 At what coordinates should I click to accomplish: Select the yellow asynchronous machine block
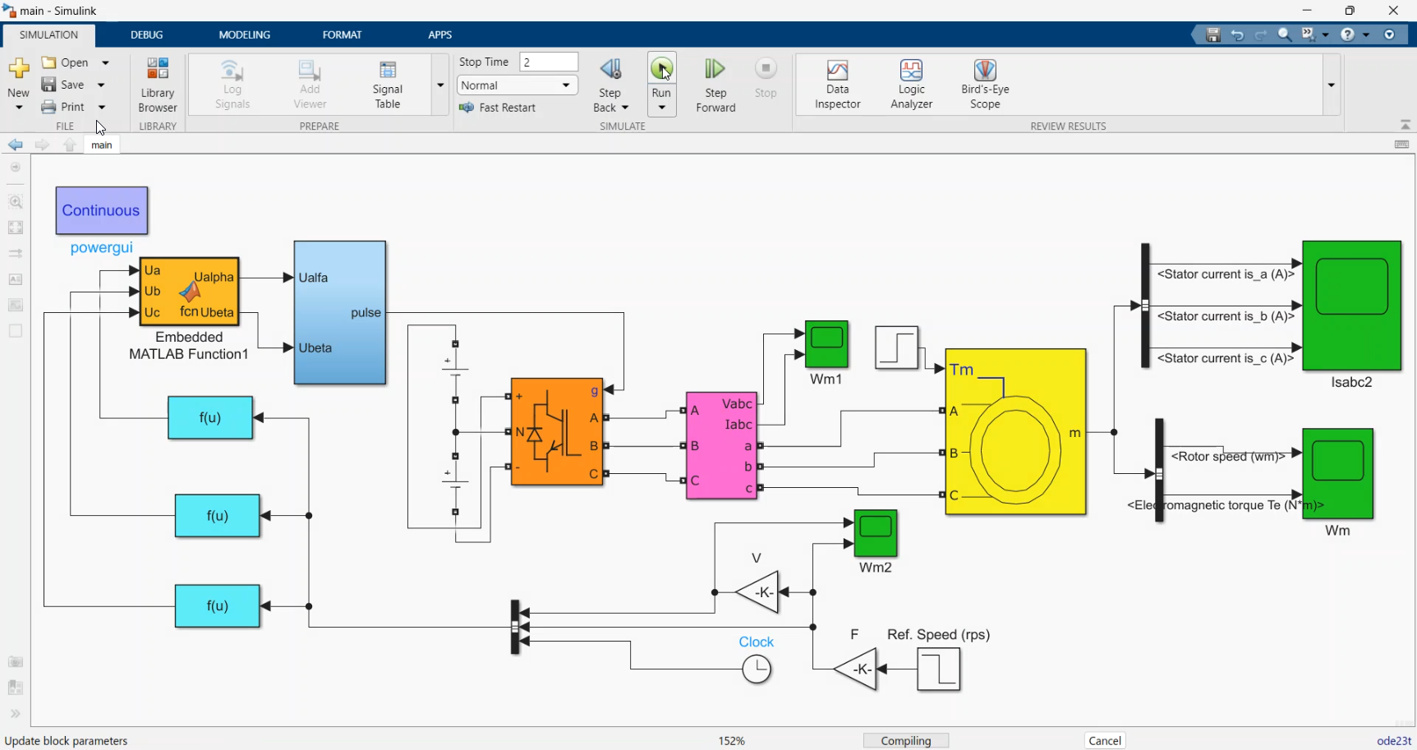[x=1016, y=432]
